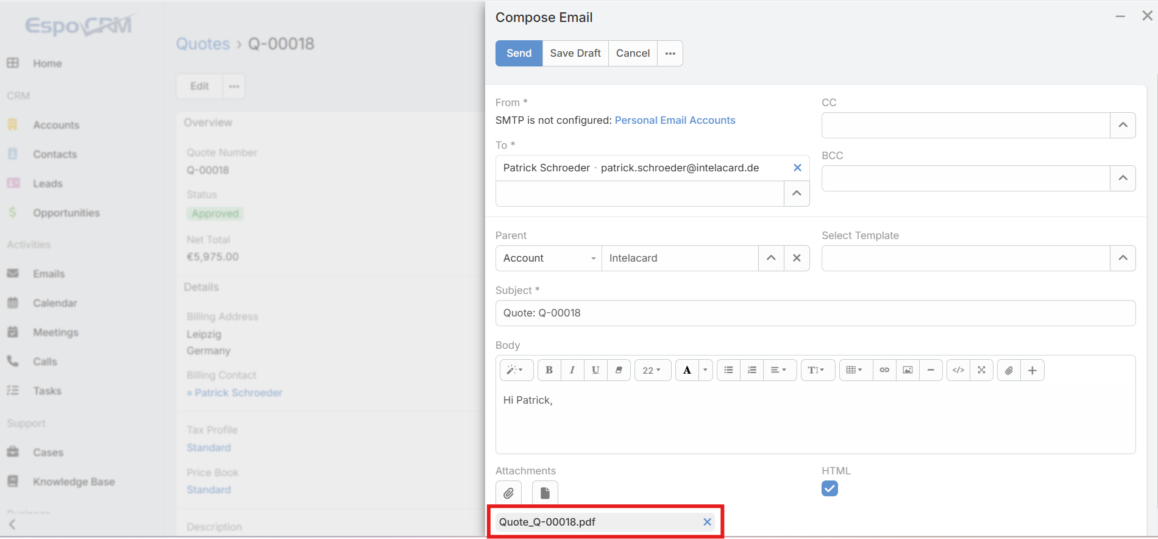
Task: Toggle italic formatting in body toolbar
Action: [x=572, y=370]
